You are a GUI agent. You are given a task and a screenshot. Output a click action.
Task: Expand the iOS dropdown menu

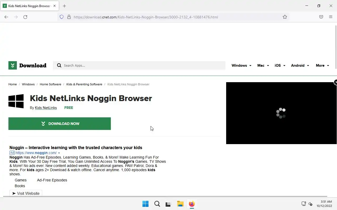click(280, 65)
